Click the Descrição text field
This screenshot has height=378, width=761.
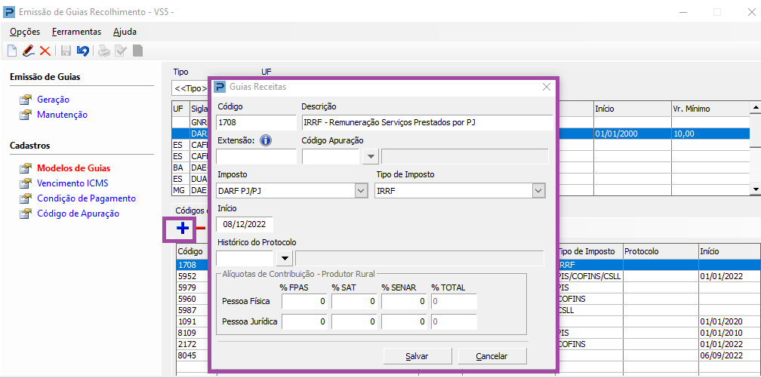427,122
